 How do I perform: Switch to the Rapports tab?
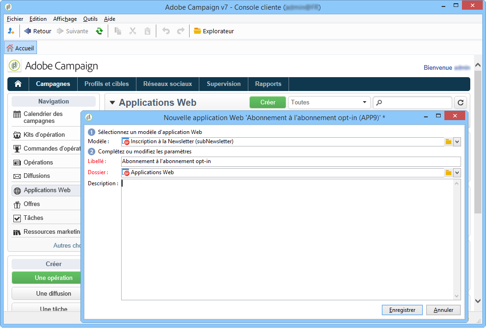[x=268, y=84]
